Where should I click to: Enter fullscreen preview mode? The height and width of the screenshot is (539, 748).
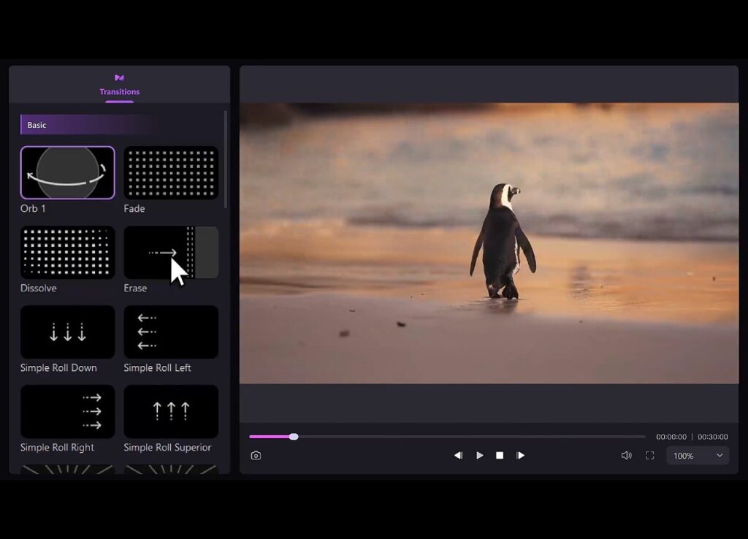tap(649, 456)
